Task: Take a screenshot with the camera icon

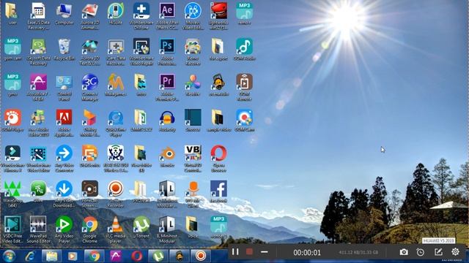Action: pyautogui.click(x=404, y=252)
